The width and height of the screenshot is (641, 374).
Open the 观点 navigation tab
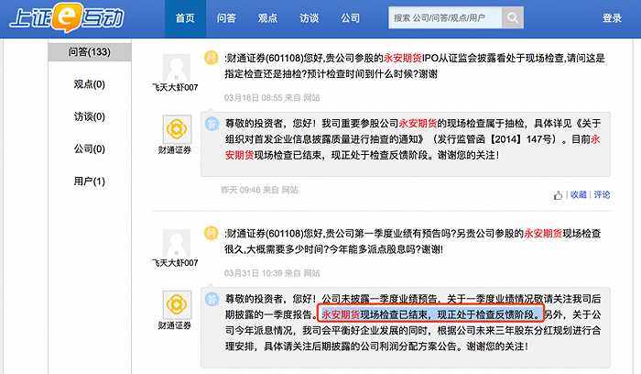pyautogui.click(x=267, y=19)
